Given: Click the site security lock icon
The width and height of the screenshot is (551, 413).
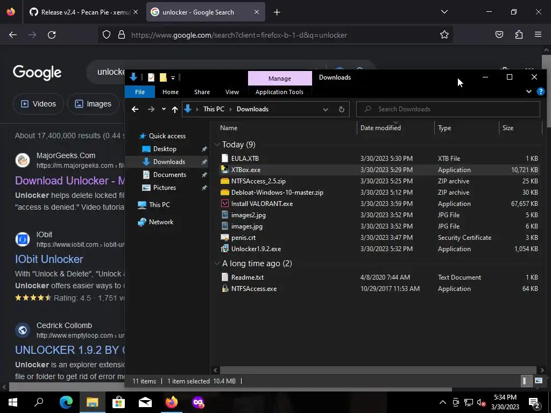Looking at the screenshot, I should [x=122, y=35].
